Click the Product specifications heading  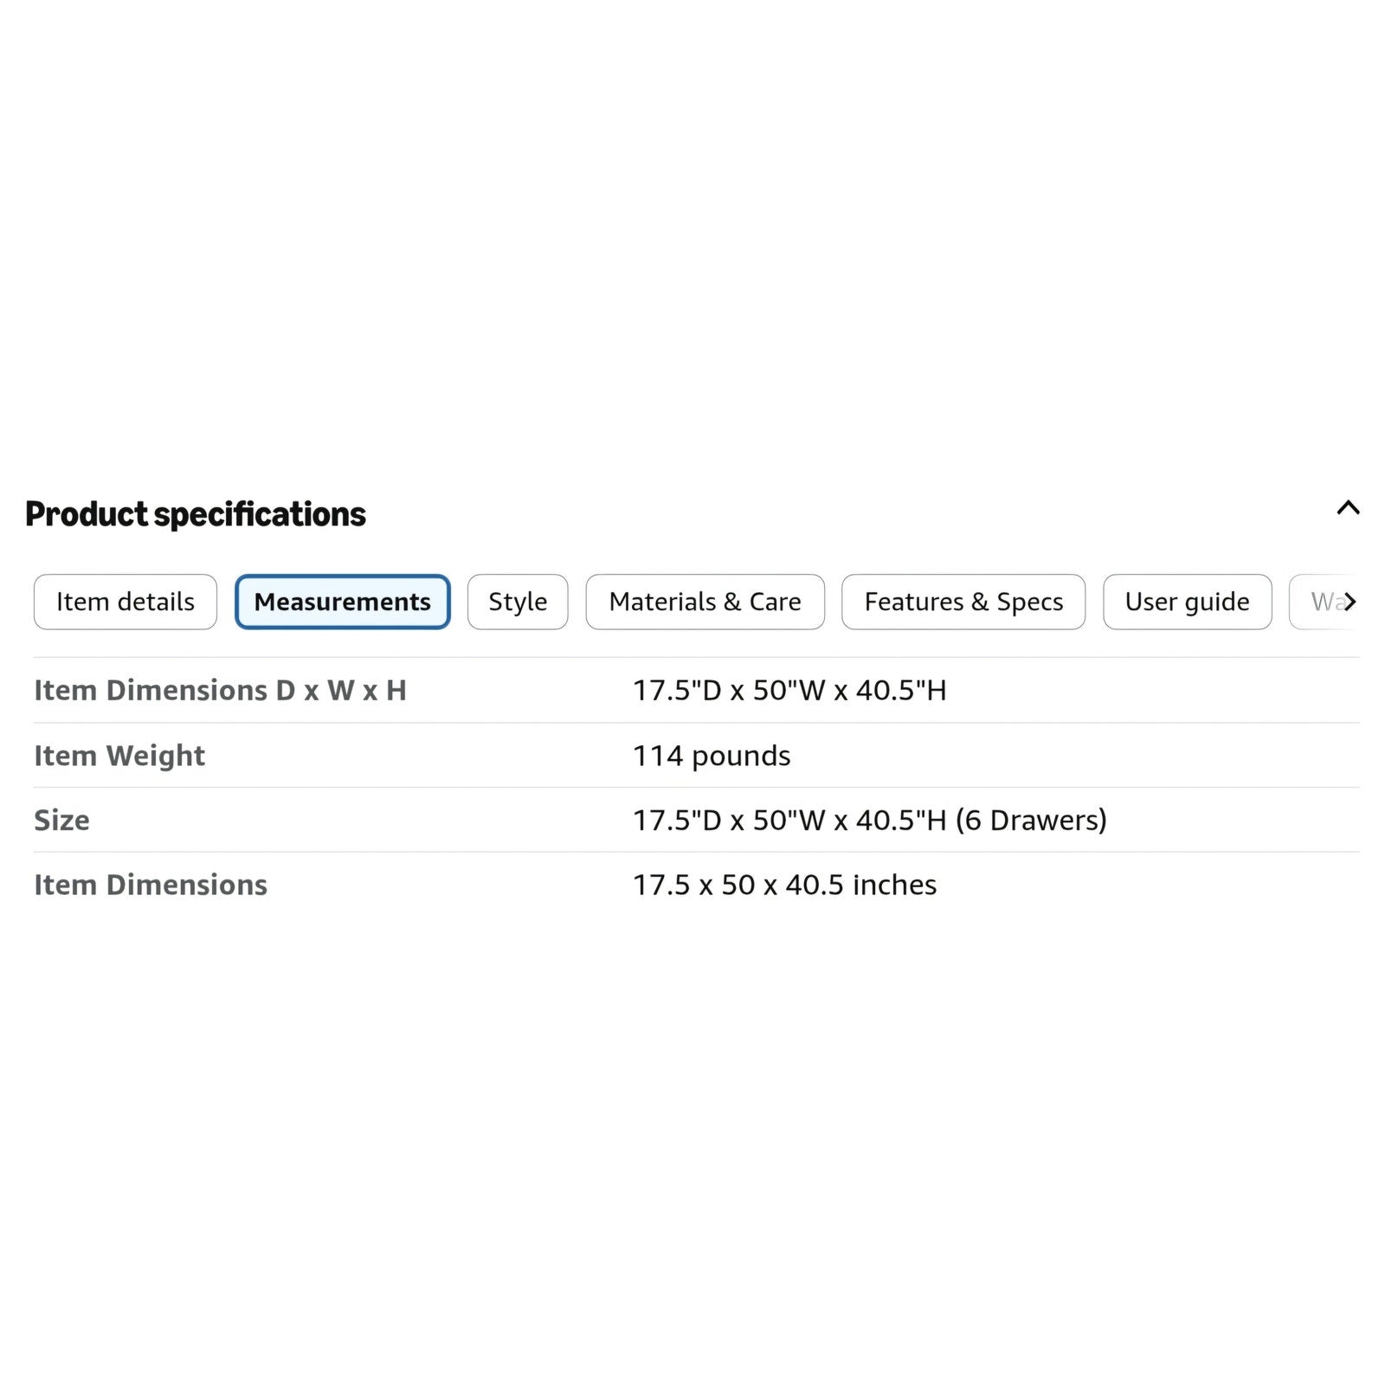click(196, 514)
